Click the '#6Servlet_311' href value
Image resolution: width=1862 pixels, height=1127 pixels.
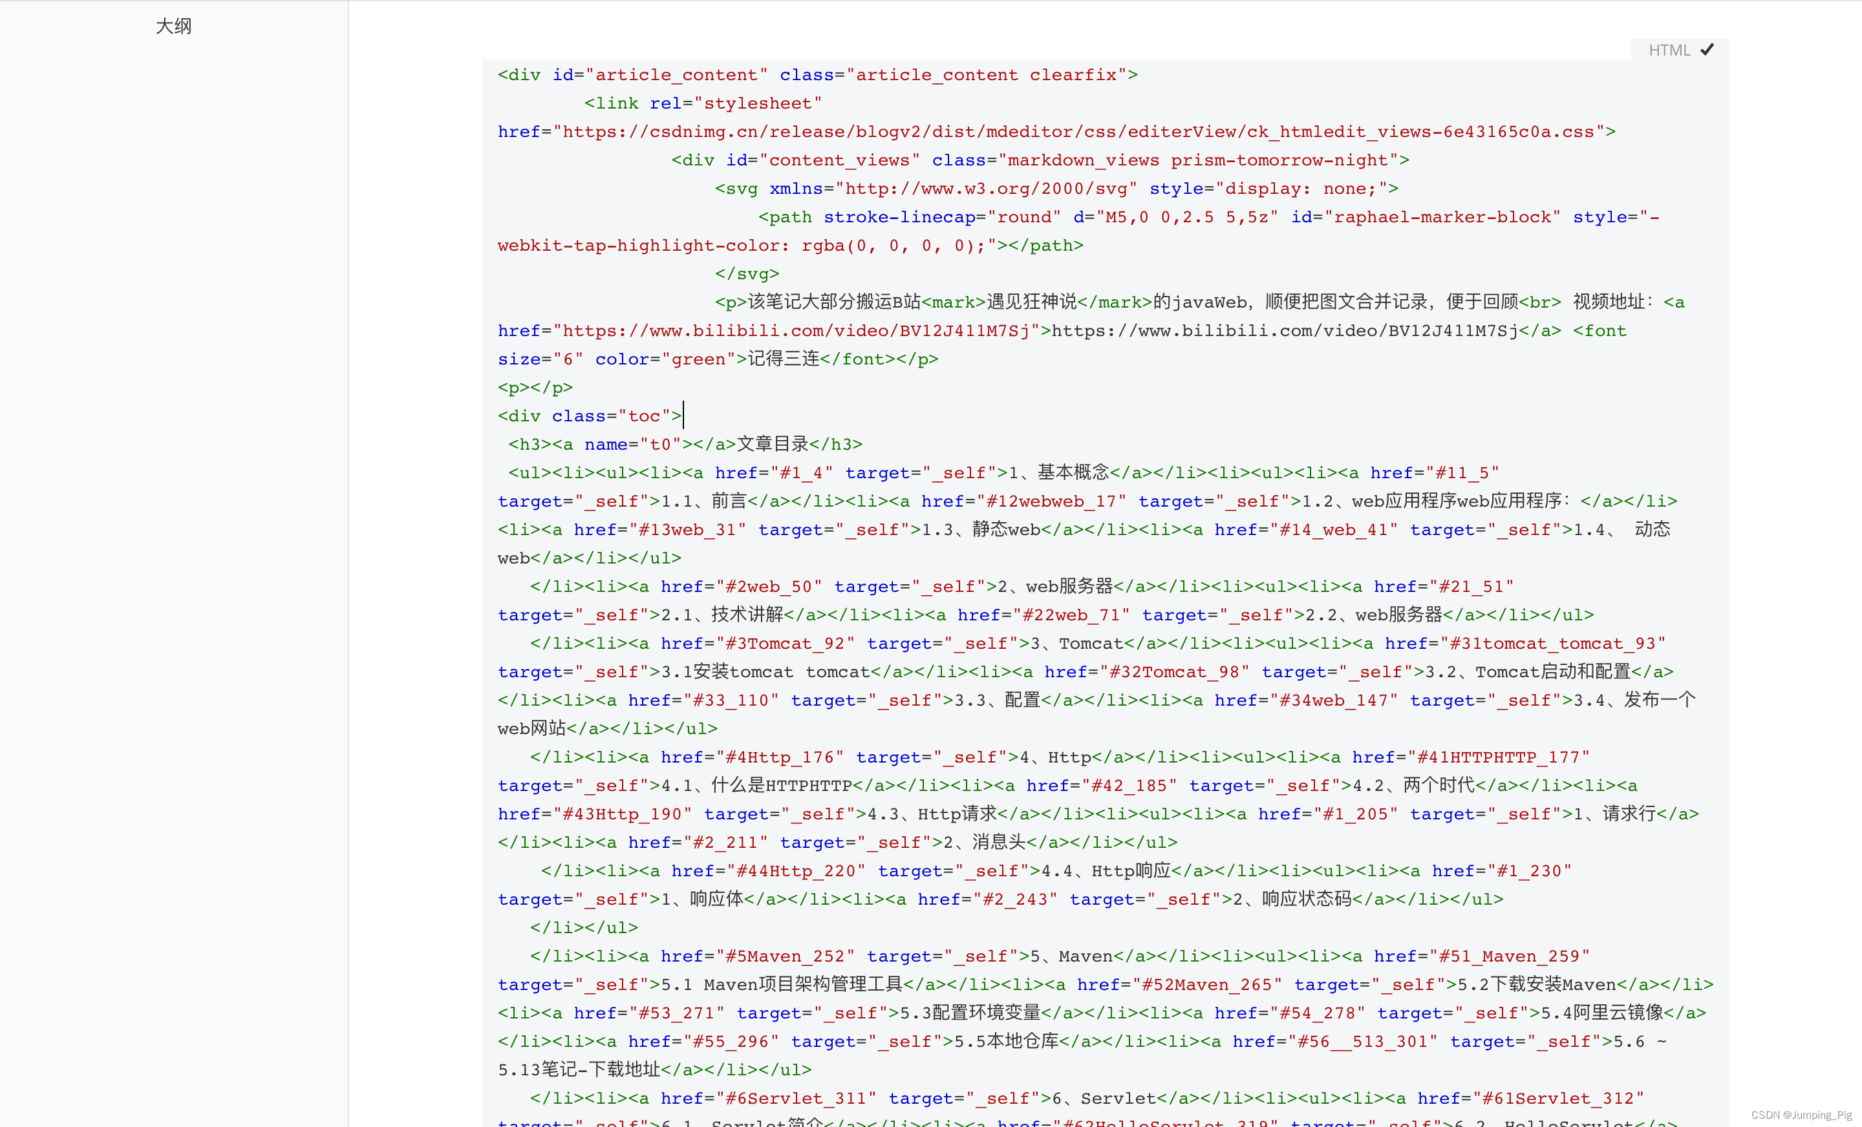coord(795,1099)
